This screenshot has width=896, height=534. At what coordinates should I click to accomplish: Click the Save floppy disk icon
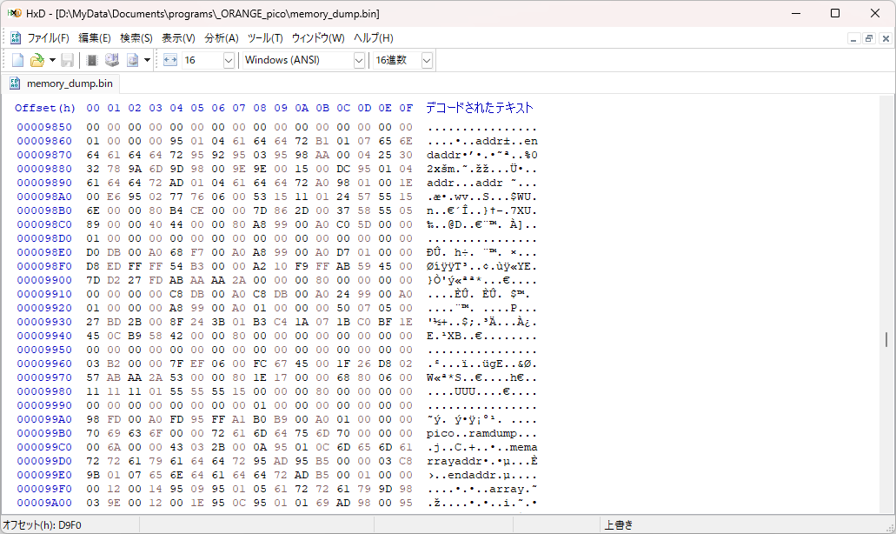coord(68,60)
